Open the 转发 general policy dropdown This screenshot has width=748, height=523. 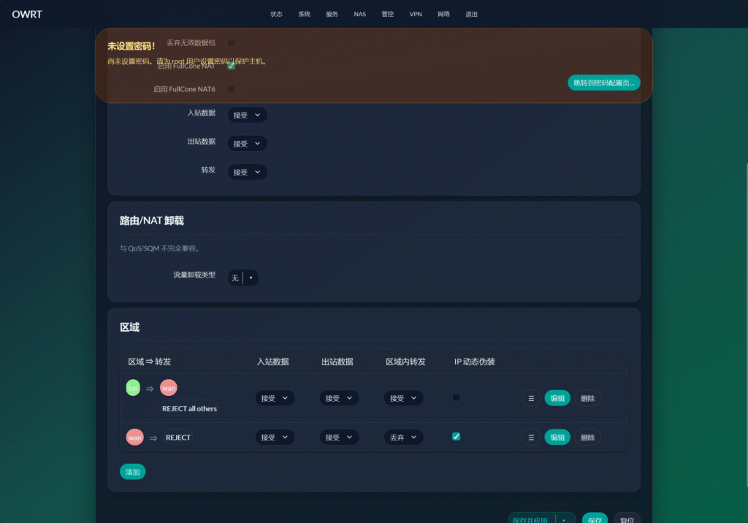[247, 172]
